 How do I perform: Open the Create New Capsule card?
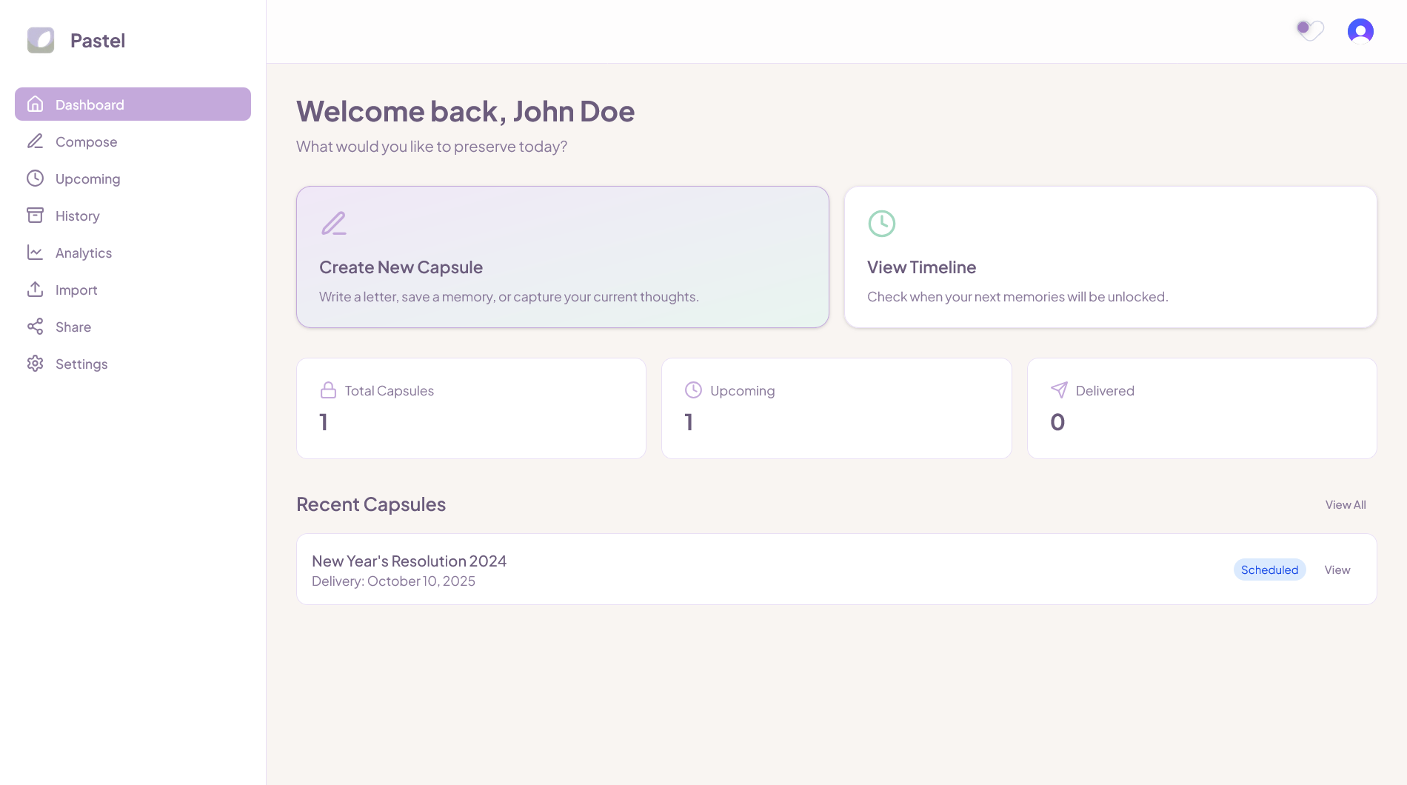562,257
